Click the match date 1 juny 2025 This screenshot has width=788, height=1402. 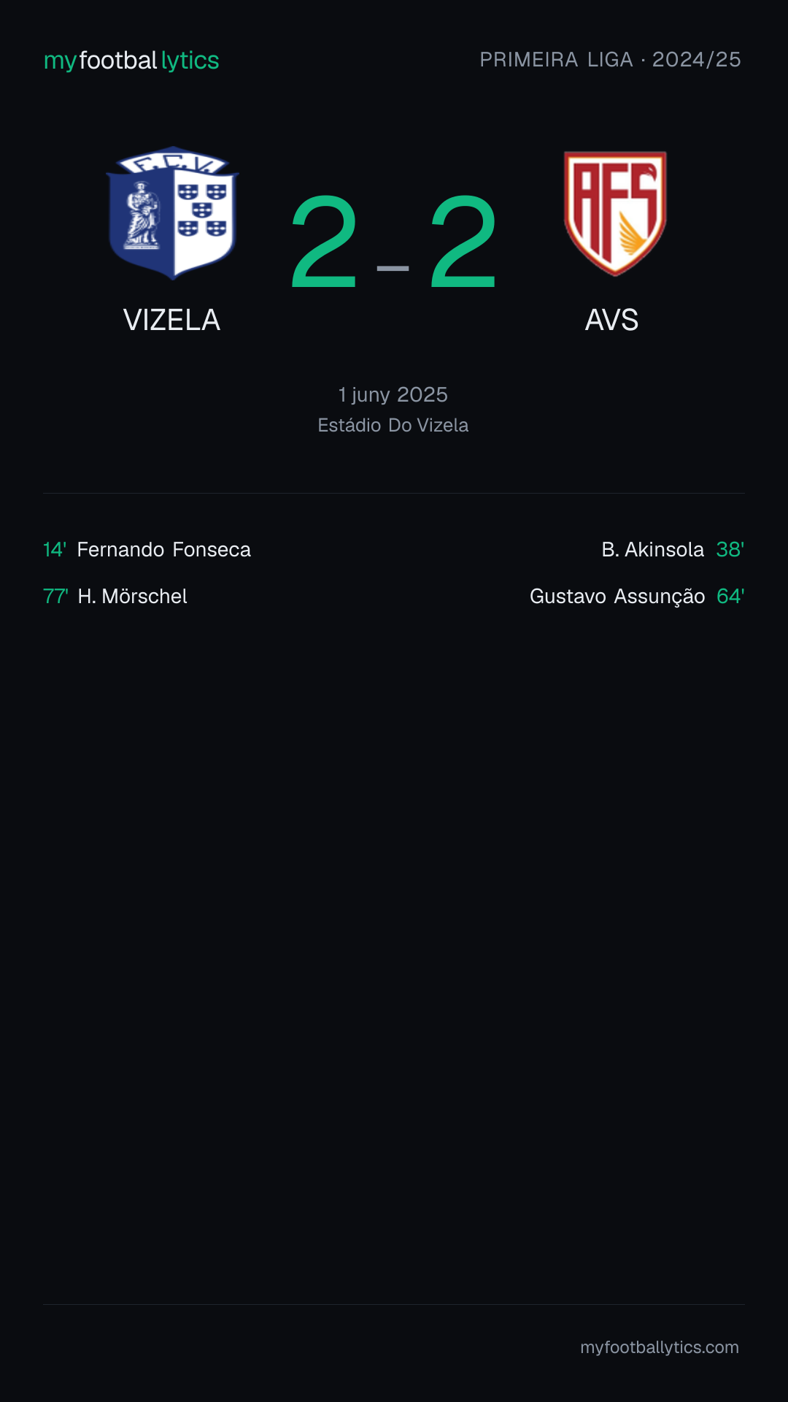(393, 395)
